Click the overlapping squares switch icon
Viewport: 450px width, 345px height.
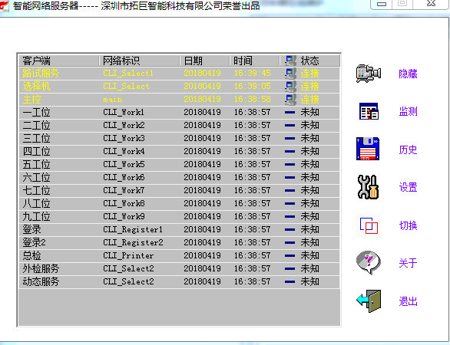pyautogui.click(x=369, y=225)
